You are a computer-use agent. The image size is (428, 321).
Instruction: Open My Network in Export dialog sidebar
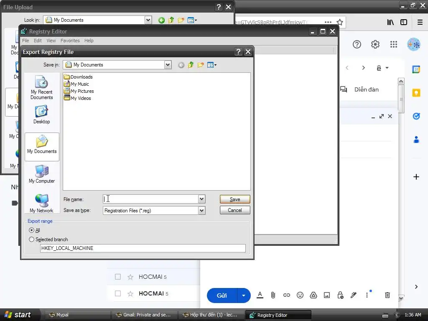[41, 204]
